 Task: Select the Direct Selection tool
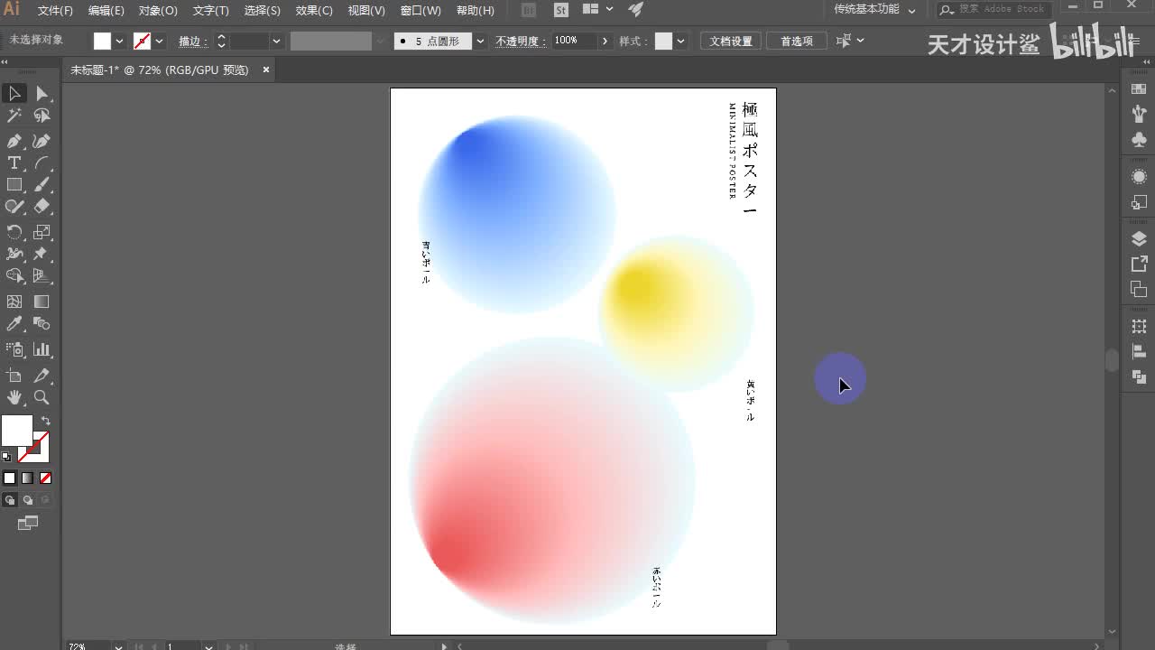pyautogui.click(x=42, y=93)
